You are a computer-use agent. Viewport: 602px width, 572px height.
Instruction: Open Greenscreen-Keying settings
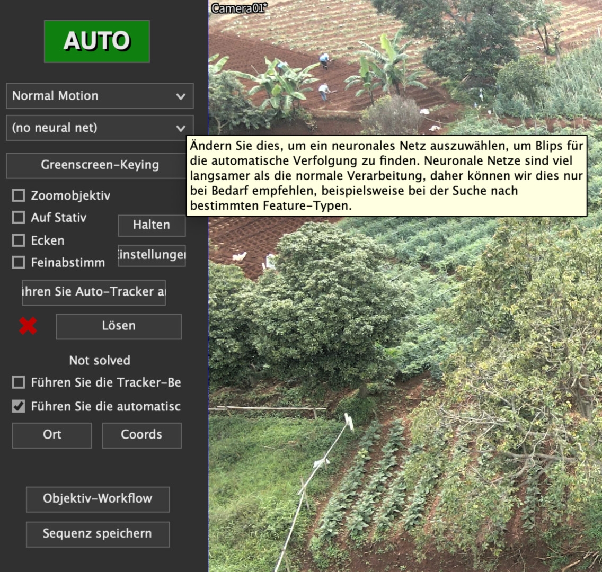100,165
